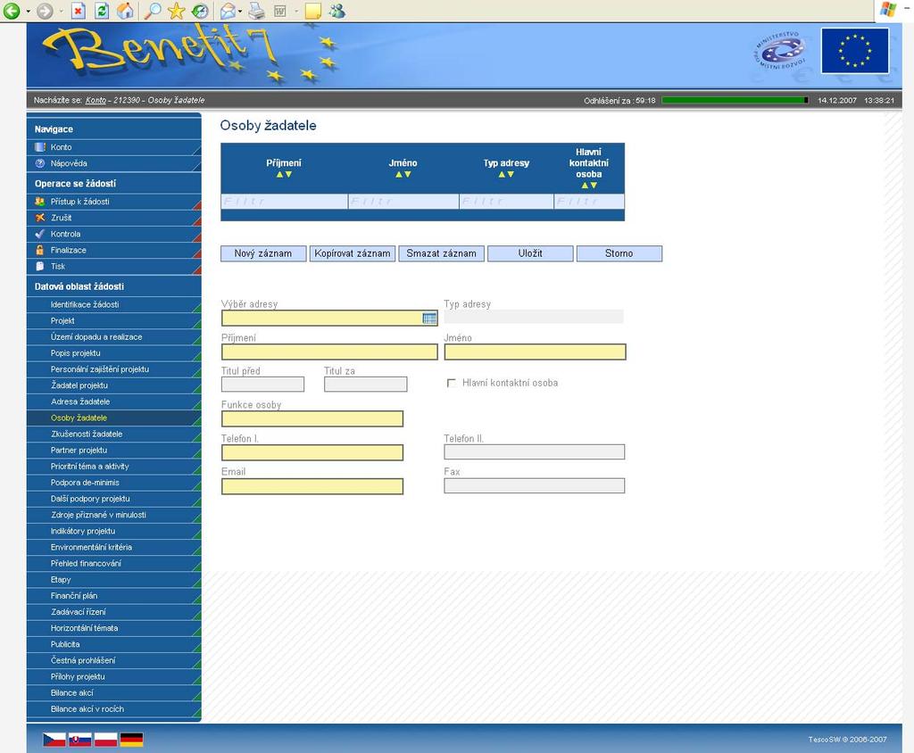The width and height of the screenshot is (914, 753).
Task: Stop page loading with the red X icon
Action: pyautogui.click(x=79, y=11)
